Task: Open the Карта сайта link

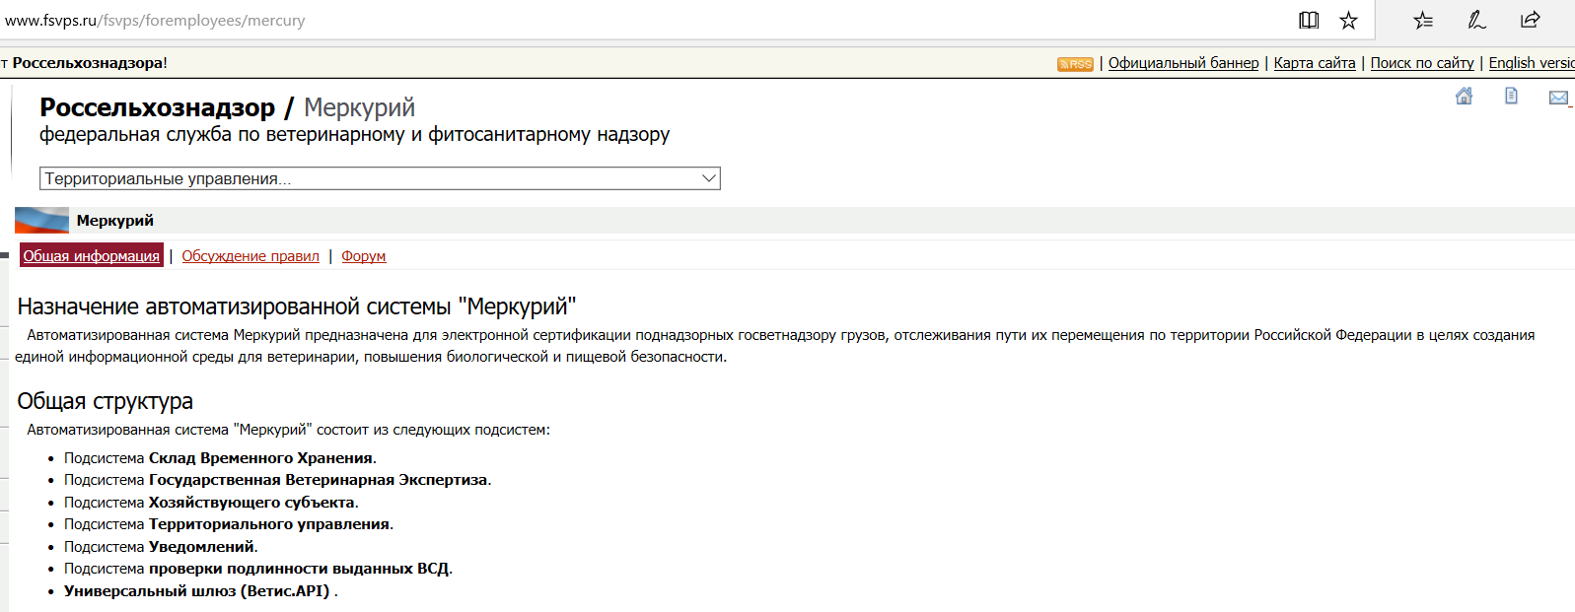Action: tap(1315, 63)
